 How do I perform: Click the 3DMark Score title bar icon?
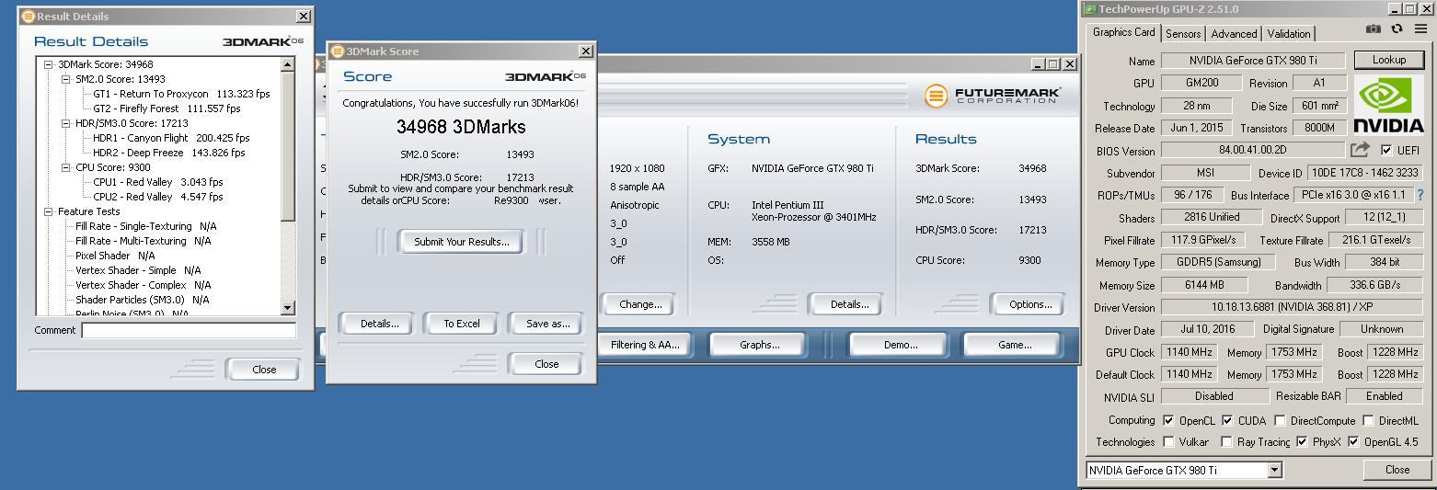click(337, 51)
